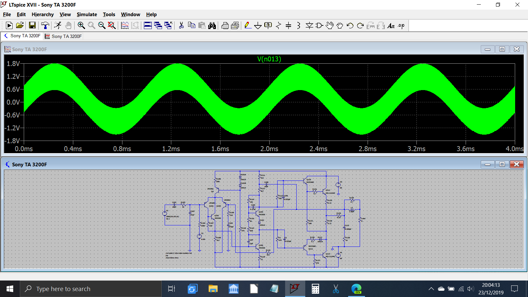
Task: Select the Drag tool with the closed hand icon
Action: point(340,25)
